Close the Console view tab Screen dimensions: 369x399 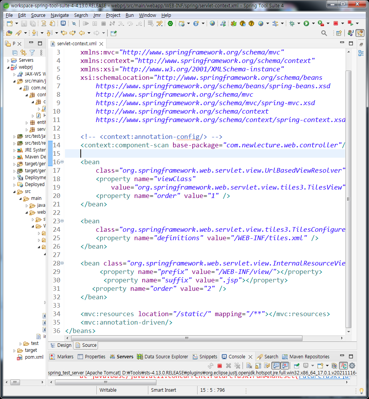(250, 357)
